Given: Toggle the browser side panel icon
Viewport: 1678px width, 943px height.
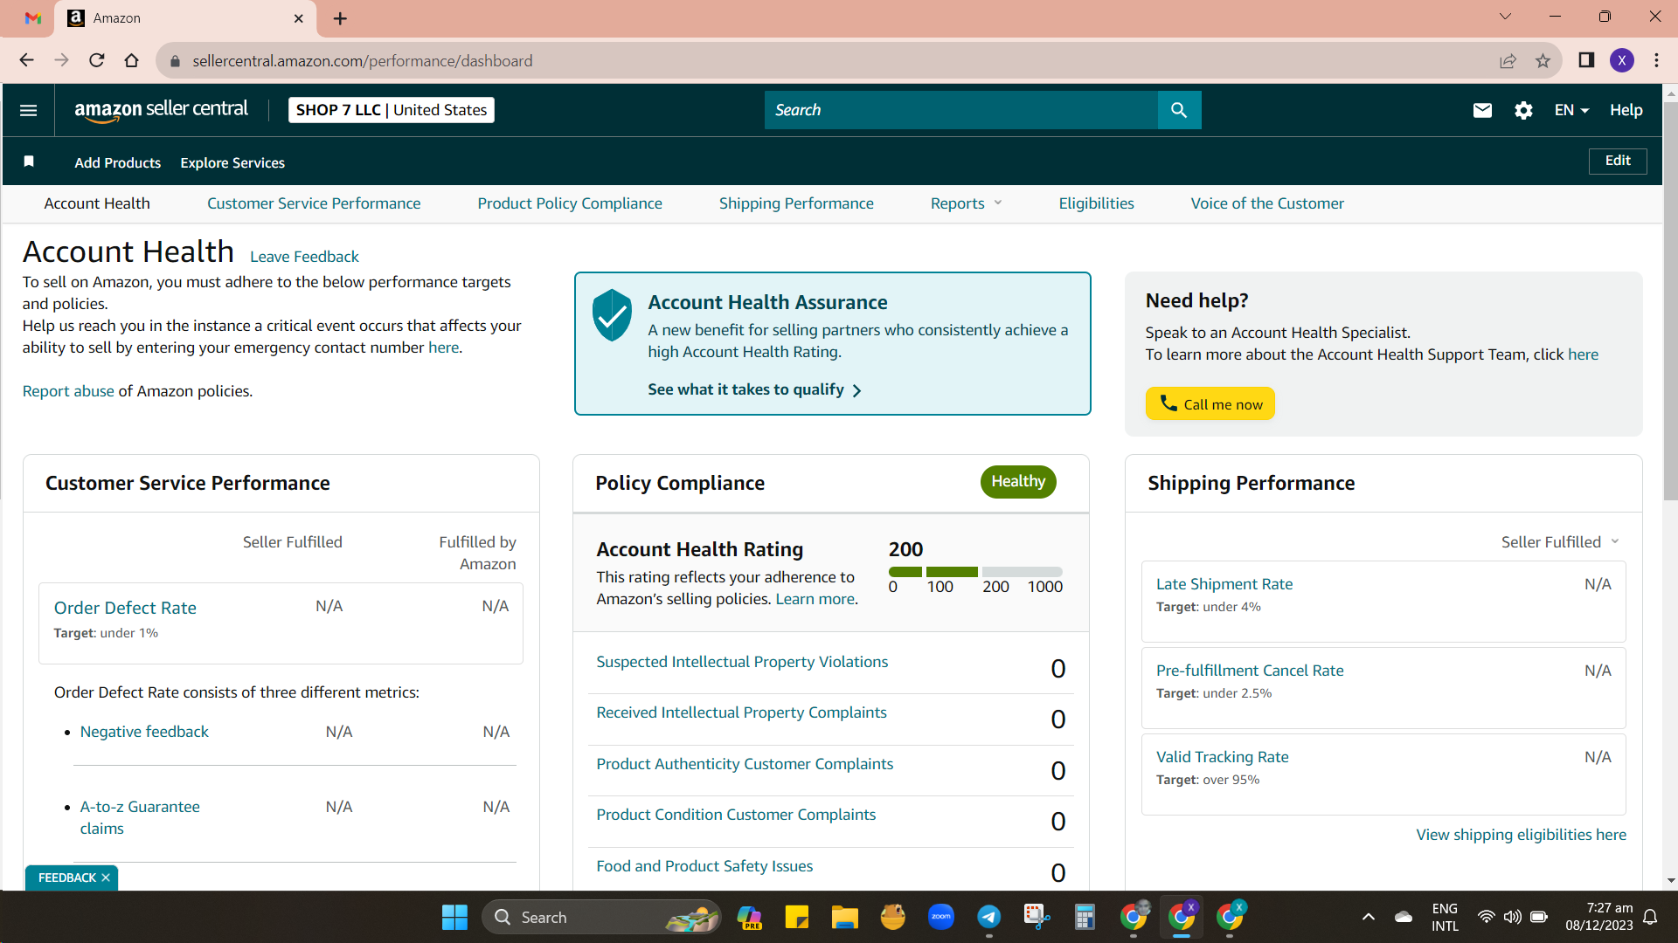Looking at the screenshot, I should click(x=1586, y=60).
